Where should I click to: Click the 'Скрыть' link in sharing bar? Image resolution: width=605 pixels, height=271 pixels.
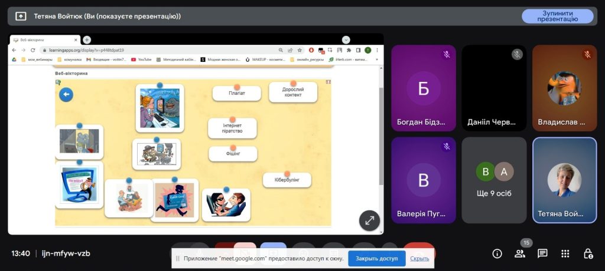[419, 258]
